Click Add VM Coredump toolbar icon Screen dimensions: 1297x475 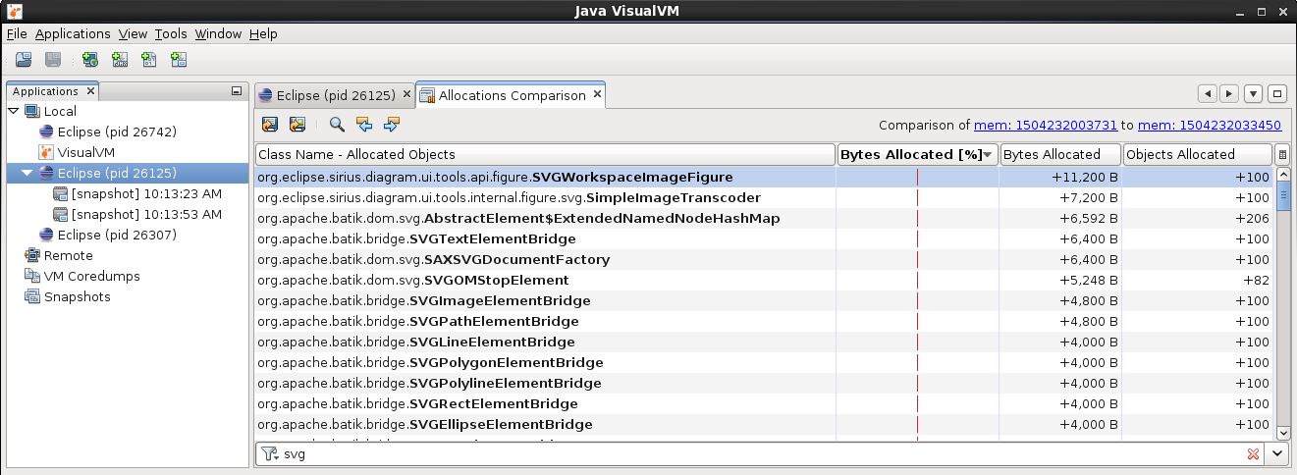149,60
